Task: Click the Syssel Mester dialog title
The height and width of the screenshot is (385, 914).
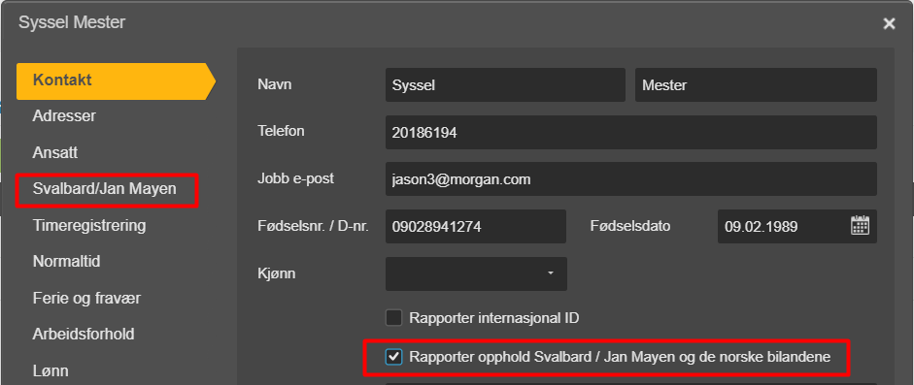Action: pyautogui.click(x=72, y=22)
